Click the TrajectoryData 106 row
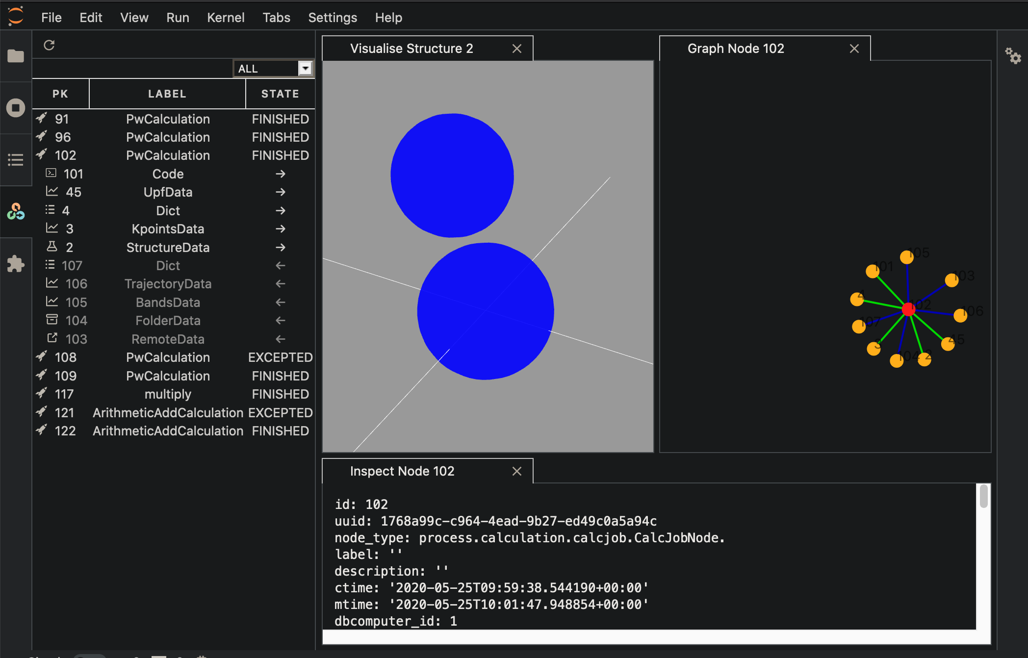Screen dimensions: 1028x658 [168, 284]
